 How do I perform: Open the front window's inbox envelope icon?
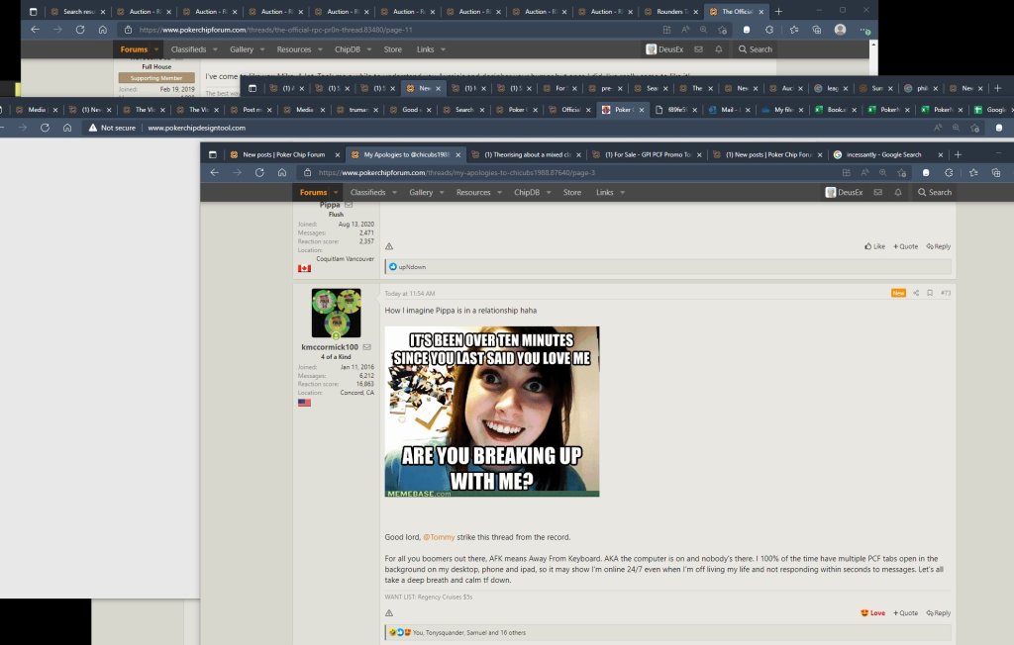click(x=877, y=192)
